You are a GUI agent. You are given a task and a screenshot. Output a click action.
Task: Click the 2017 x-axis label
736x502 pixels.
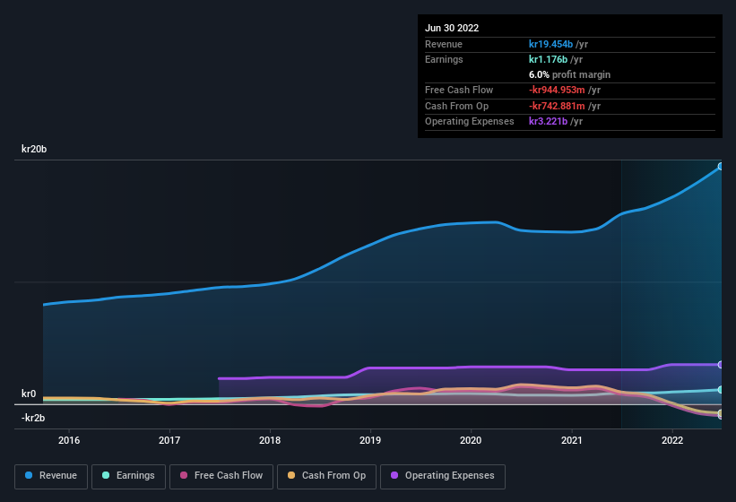(x=169, y=440)
